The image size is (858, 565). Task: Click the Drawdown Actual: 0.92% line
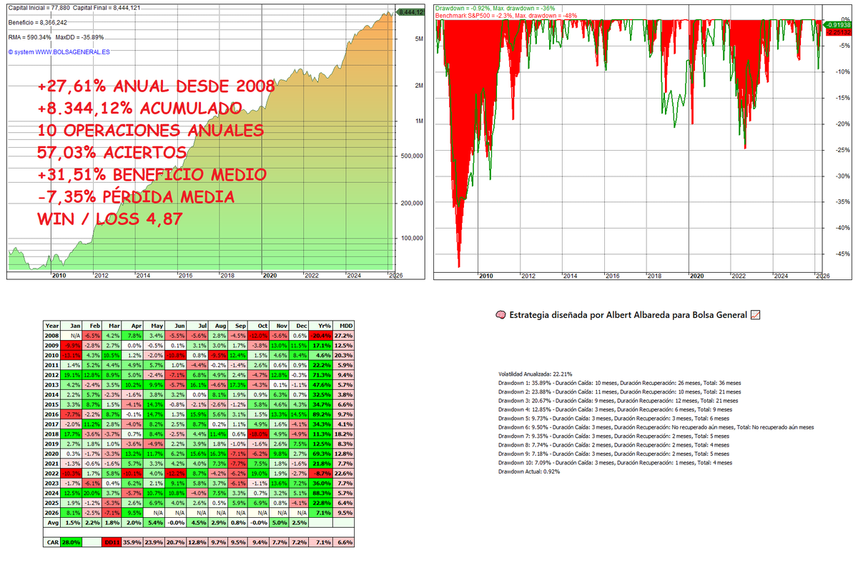[x=529, y=471]
